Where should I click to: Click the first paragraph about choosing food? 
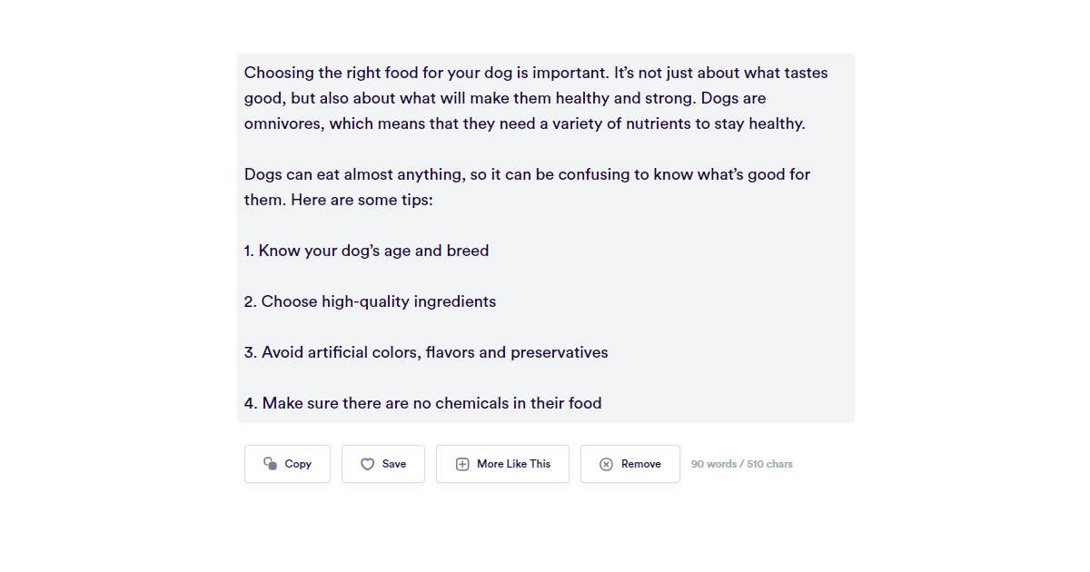click(536, 98)
